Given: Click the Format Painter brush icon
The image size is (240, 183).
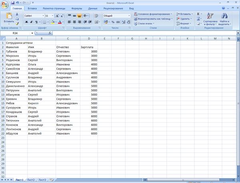Looking at the screenshot, I should [17, 24].
